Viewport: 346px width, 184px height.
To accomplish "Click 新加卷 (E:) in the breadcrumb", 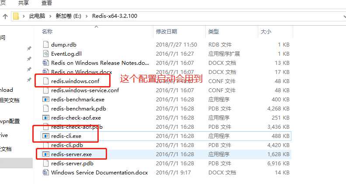I will click(69, 16).
